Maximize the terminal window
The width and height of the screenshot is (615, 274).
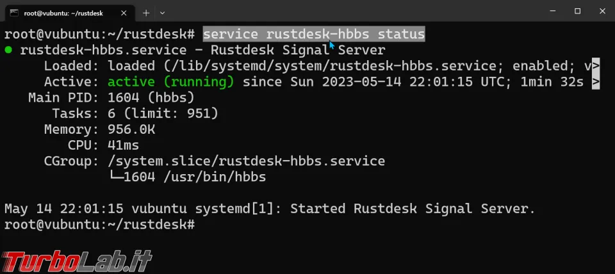click(577, 12)
